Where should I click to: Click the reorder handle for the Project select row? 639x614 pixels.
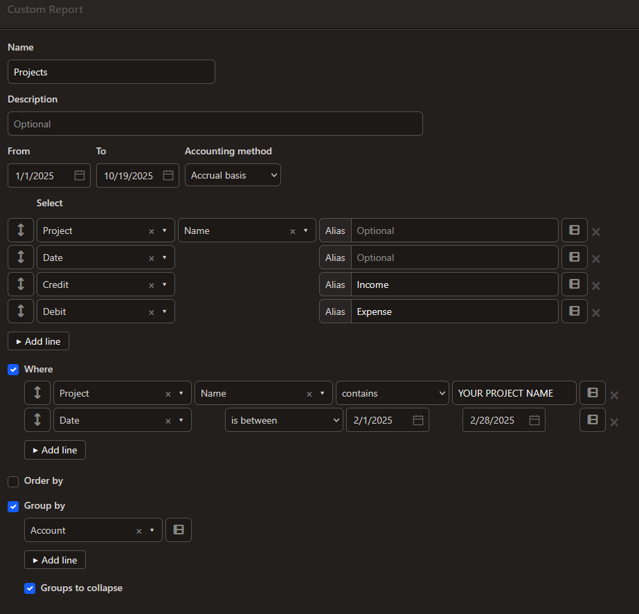click(20, 231)
